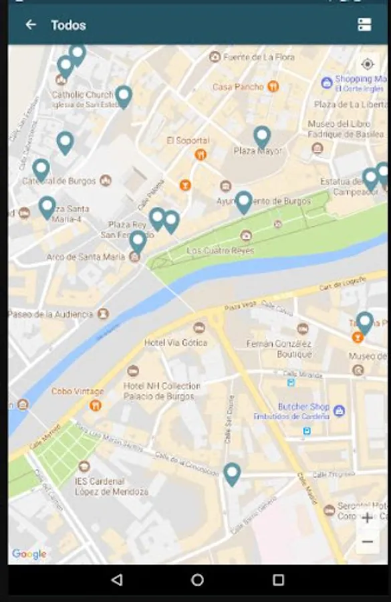The width and height of the screenshot is (391, 602).
Task: Tap Butcher Shop shopping marker
Action: [x=339, y=411]
